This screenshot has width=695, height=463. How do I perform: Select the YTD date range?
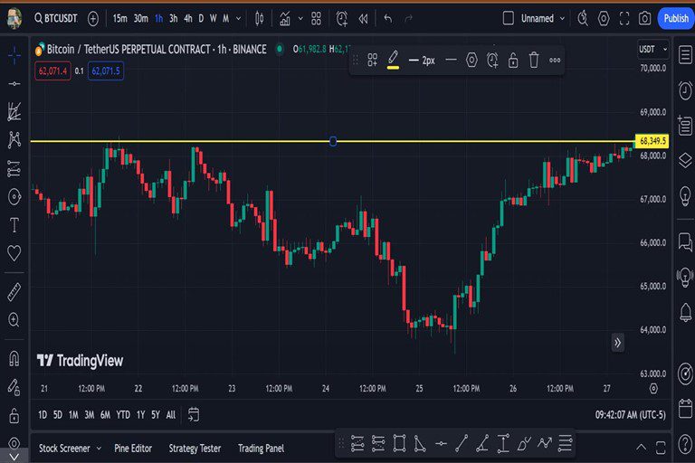123,415
